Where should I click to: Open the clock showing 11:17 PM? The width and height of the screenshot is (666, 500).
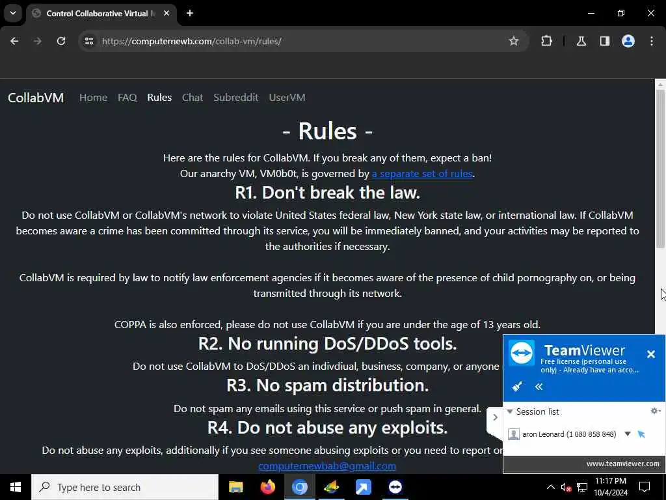click(x=610, y=487)
